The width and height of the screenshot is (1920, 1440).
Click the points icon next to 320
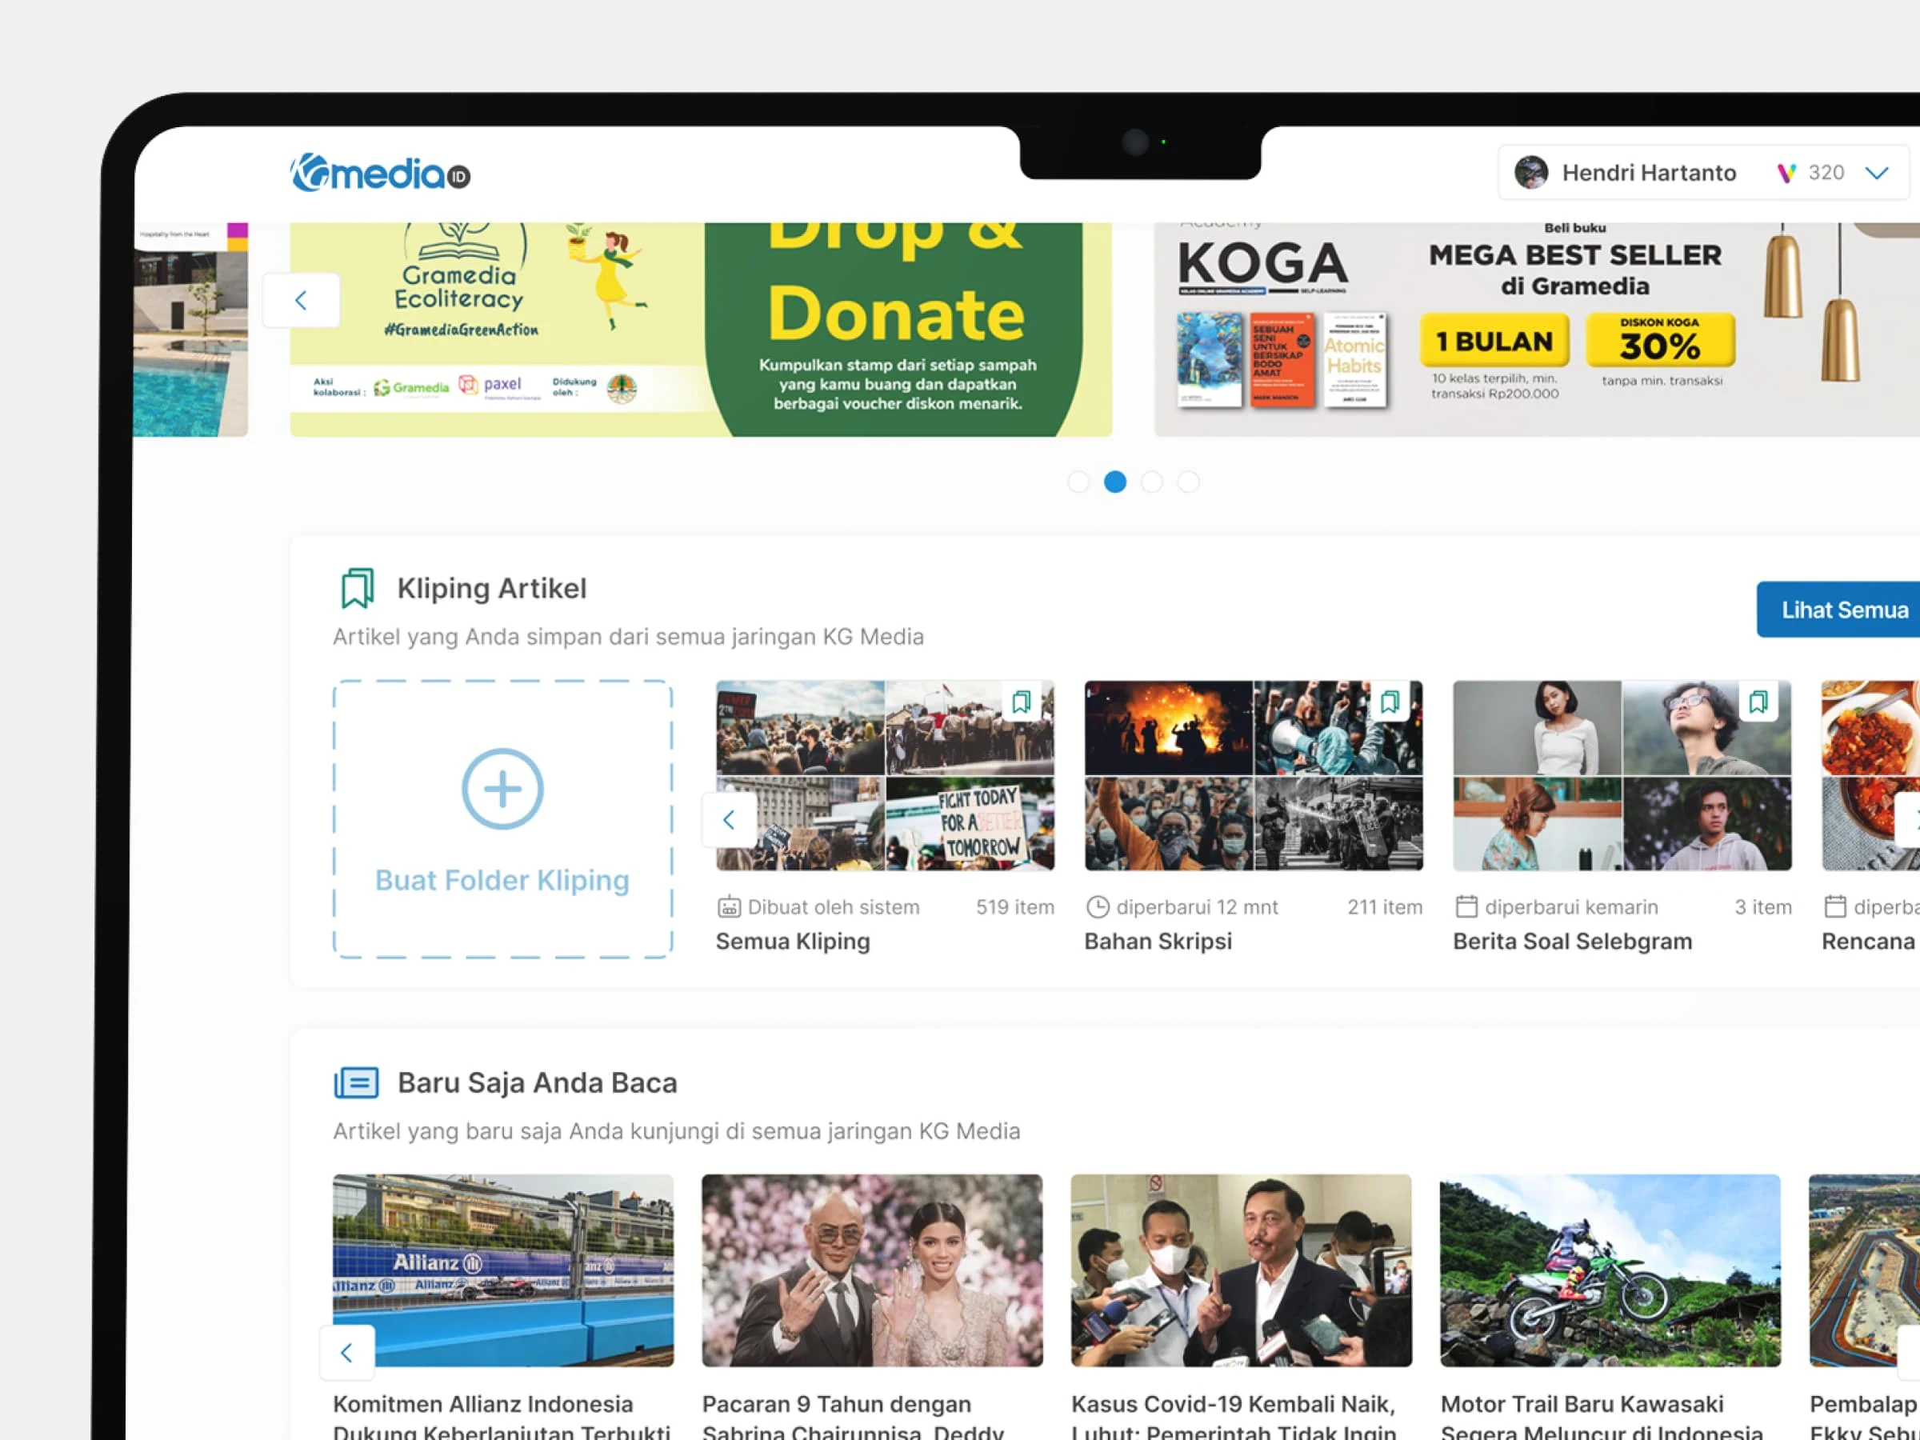tap(1786, 173)
